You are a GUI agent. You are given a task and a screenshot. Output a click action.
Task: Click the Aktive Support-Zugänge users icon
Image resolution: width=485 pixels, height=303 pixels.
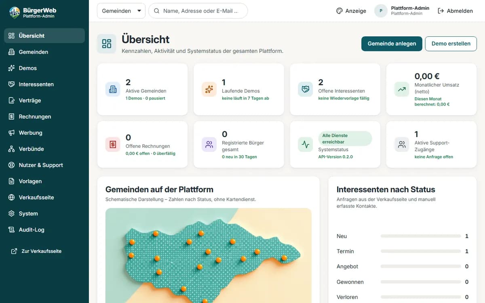[x=402, y=144]
